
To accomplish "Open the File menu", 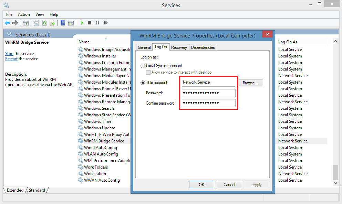I will [x=9, y=14].
